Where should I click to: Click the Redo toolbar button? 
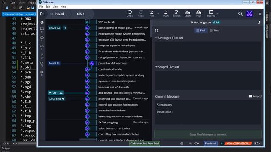pos(141,14)
